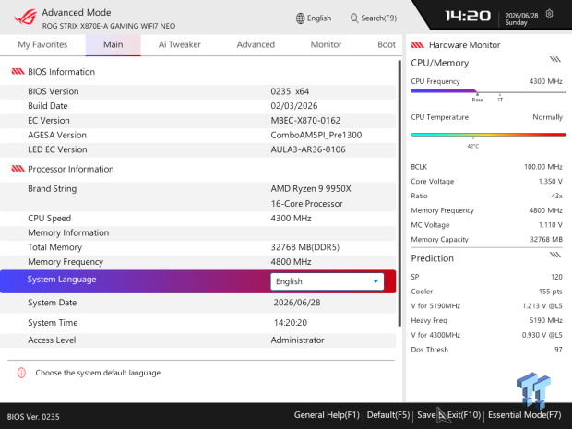
Task: Open the Ai Tweaker tab
Action: point(180,44)
